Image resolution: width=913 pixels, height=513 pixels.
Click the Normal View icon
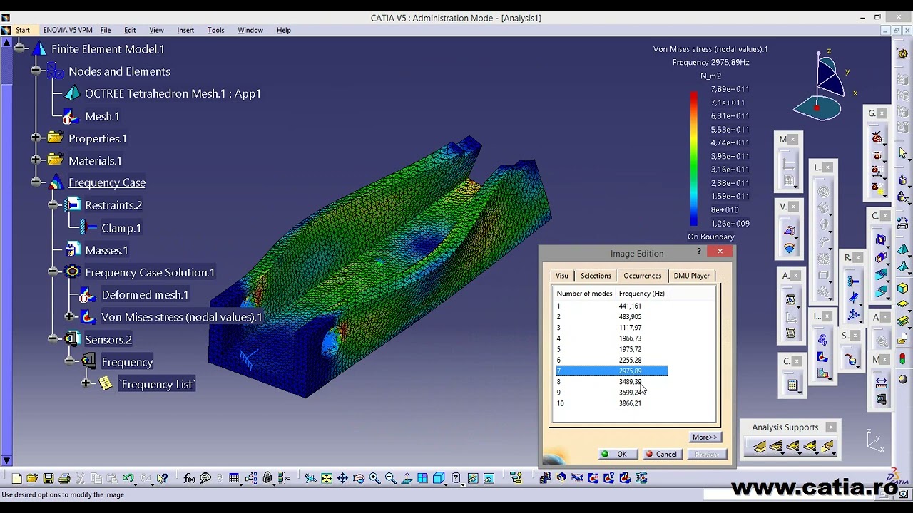(407, 478)
